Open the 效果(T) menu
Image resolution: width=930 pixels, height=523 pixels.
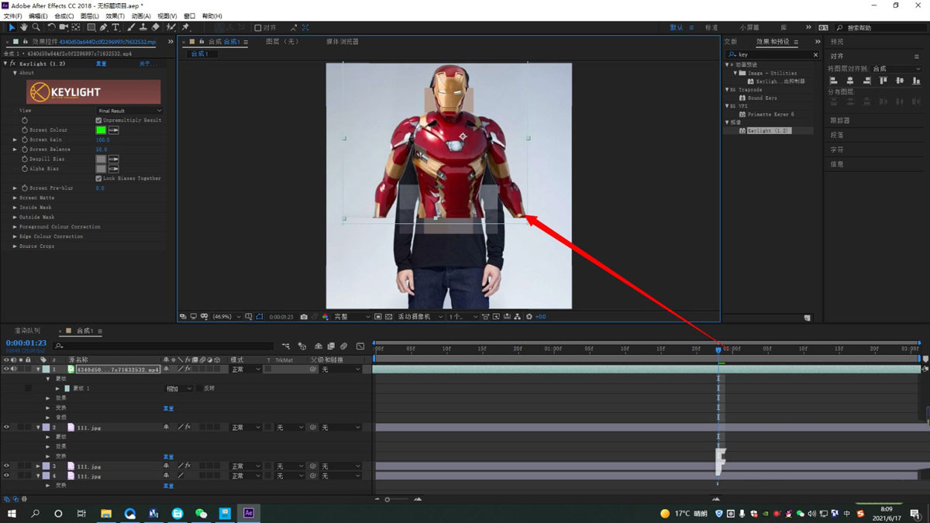pos(115,15)
